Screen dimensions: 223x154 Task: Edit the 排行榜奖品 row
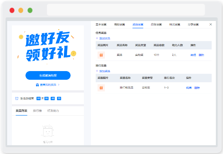tap(189, 88)
